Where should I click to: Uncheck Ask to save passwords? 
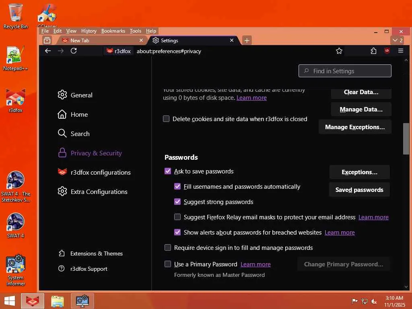click(x=168, y=171)
